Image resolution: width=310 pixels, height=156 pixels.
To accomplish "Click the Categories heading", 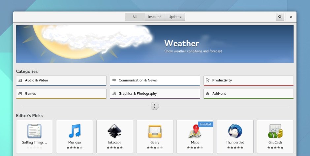I will (27, 72).
